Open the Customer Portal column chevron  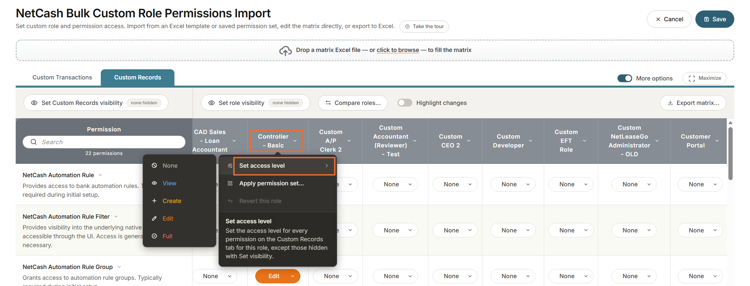coord(717,141)
